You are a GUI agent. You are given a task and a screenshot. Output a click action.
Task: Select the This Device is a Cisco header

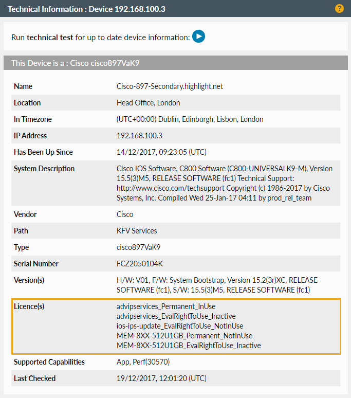76,63
